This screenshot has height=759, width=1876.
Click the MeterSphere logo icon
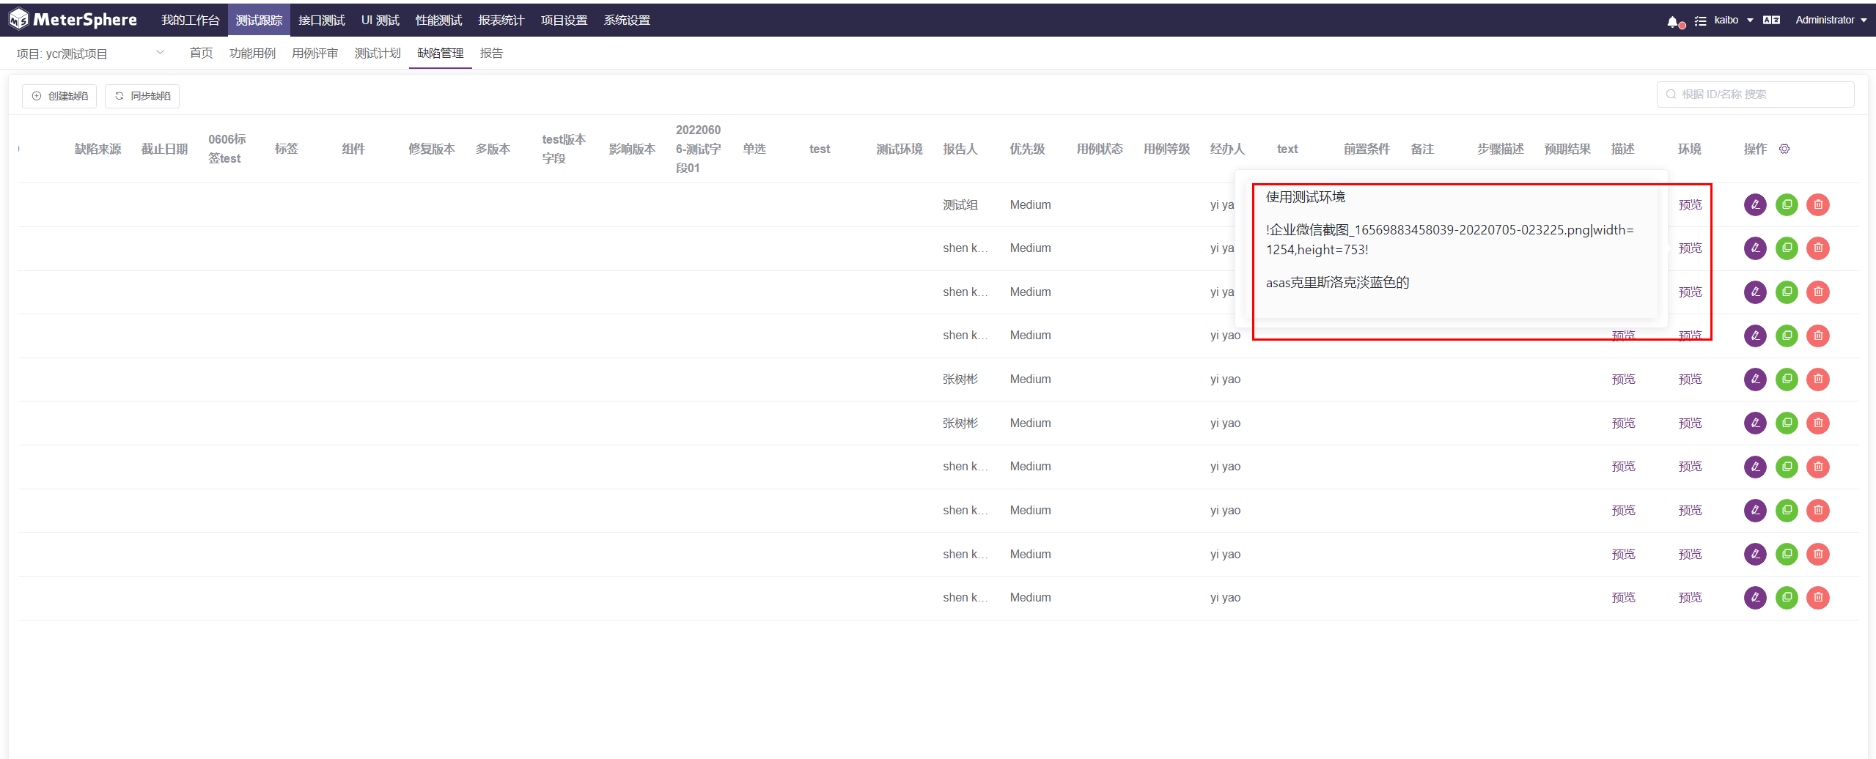18,18
